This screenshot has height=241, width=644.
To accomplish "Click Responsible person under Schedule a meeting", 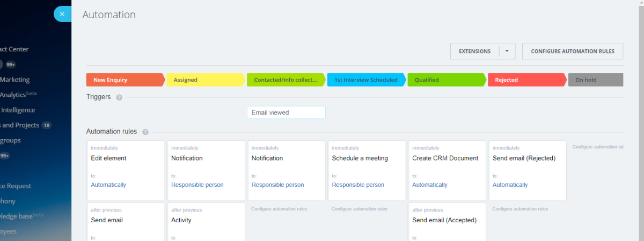I will 358,185.
